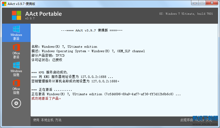This screenshot has height=128, width=220.
Task: Show the Office 信息 (information) section
Action: click(x=16, y=87)
